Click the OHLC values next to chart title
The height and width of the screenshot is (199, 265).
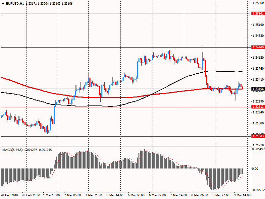coord(49,4)
